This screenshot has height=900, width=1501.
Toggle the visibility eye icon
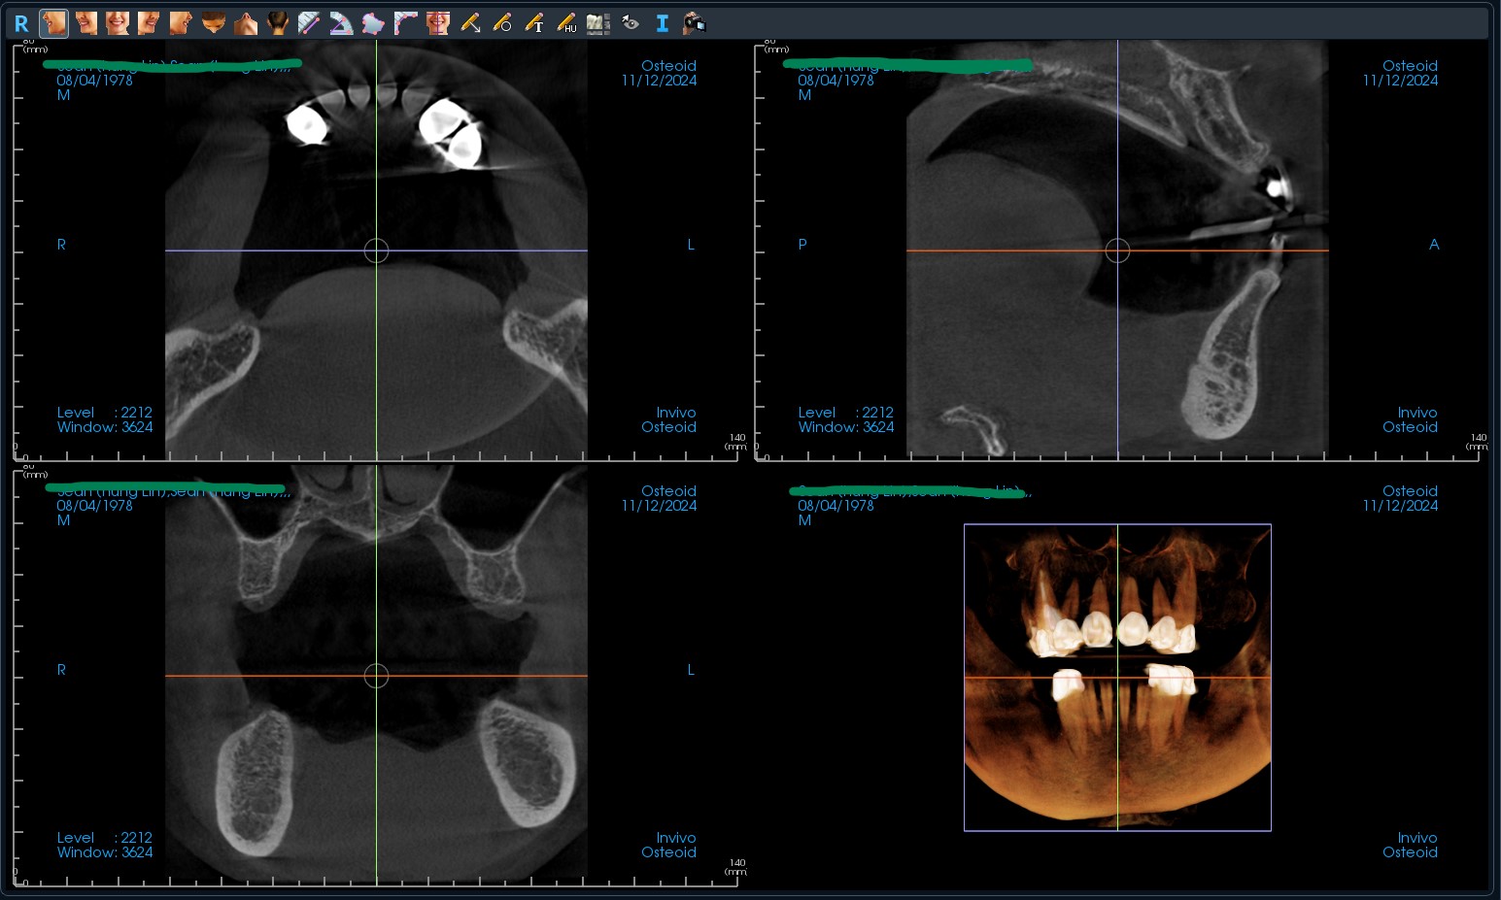[631, 23]
